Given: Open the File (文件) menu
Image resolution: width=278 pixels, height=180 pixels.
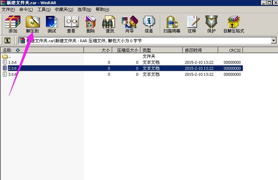Looking at the screenshot, I should click(8, 9).
